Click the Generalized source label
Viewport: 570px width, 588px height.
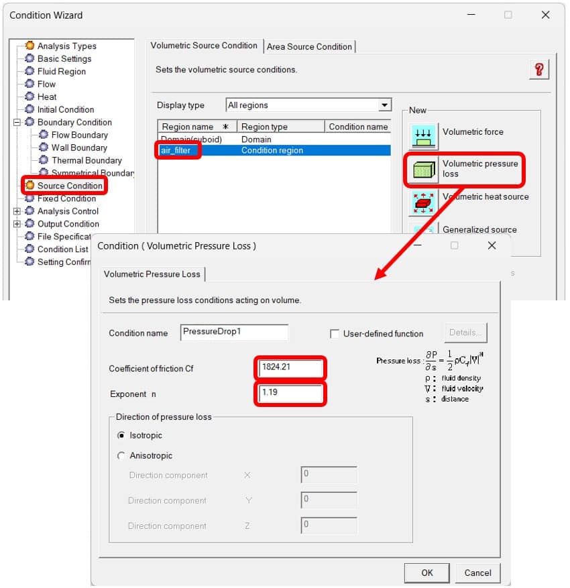tap(479, 229)
